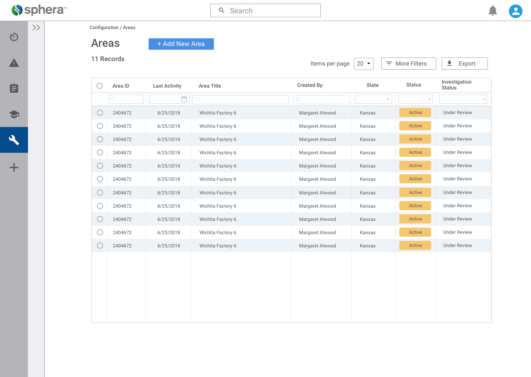Select the second table row radio button
The width and height of the screenshot is (531, 377).
[x=100, y=126]
